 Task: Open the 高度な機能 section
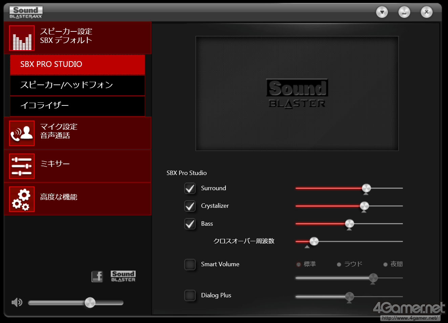pos(78,199)
